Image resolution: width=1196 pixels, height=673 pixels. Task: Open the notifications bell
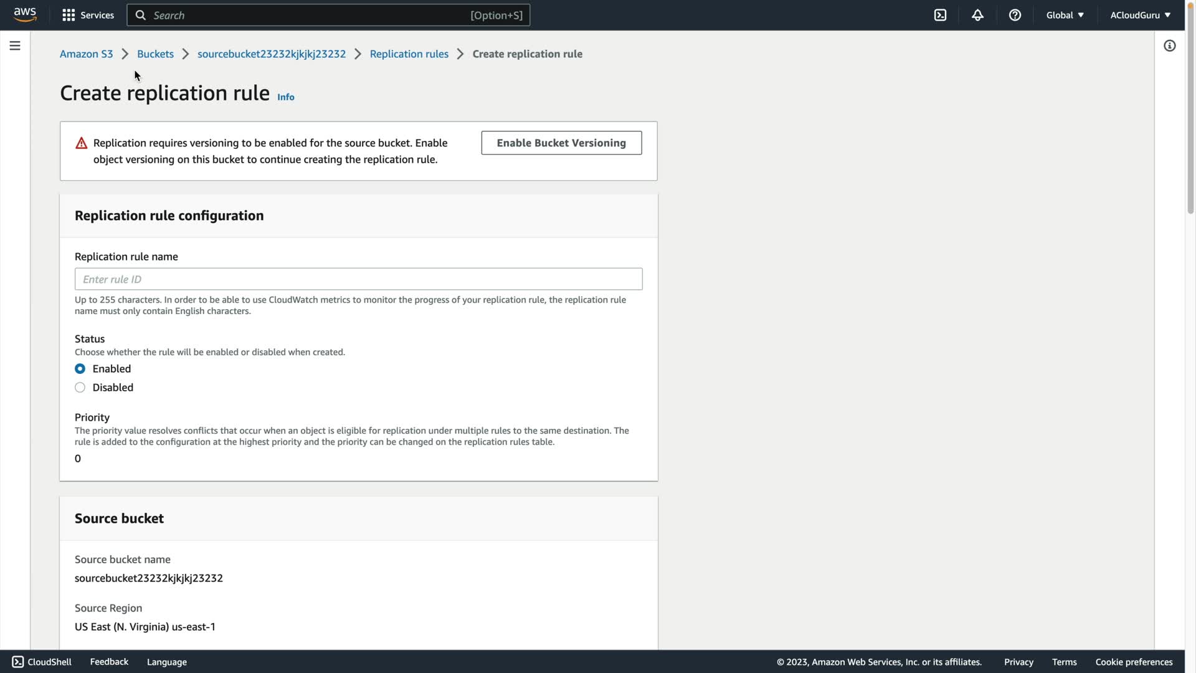[x=977, y=15]
